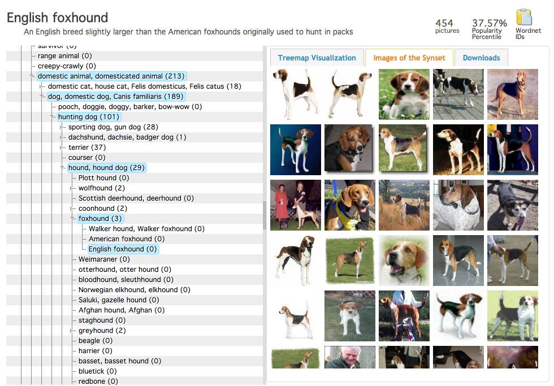Select range animal (0) in the tree
554x386 pixels.
[x=64, y=56]
